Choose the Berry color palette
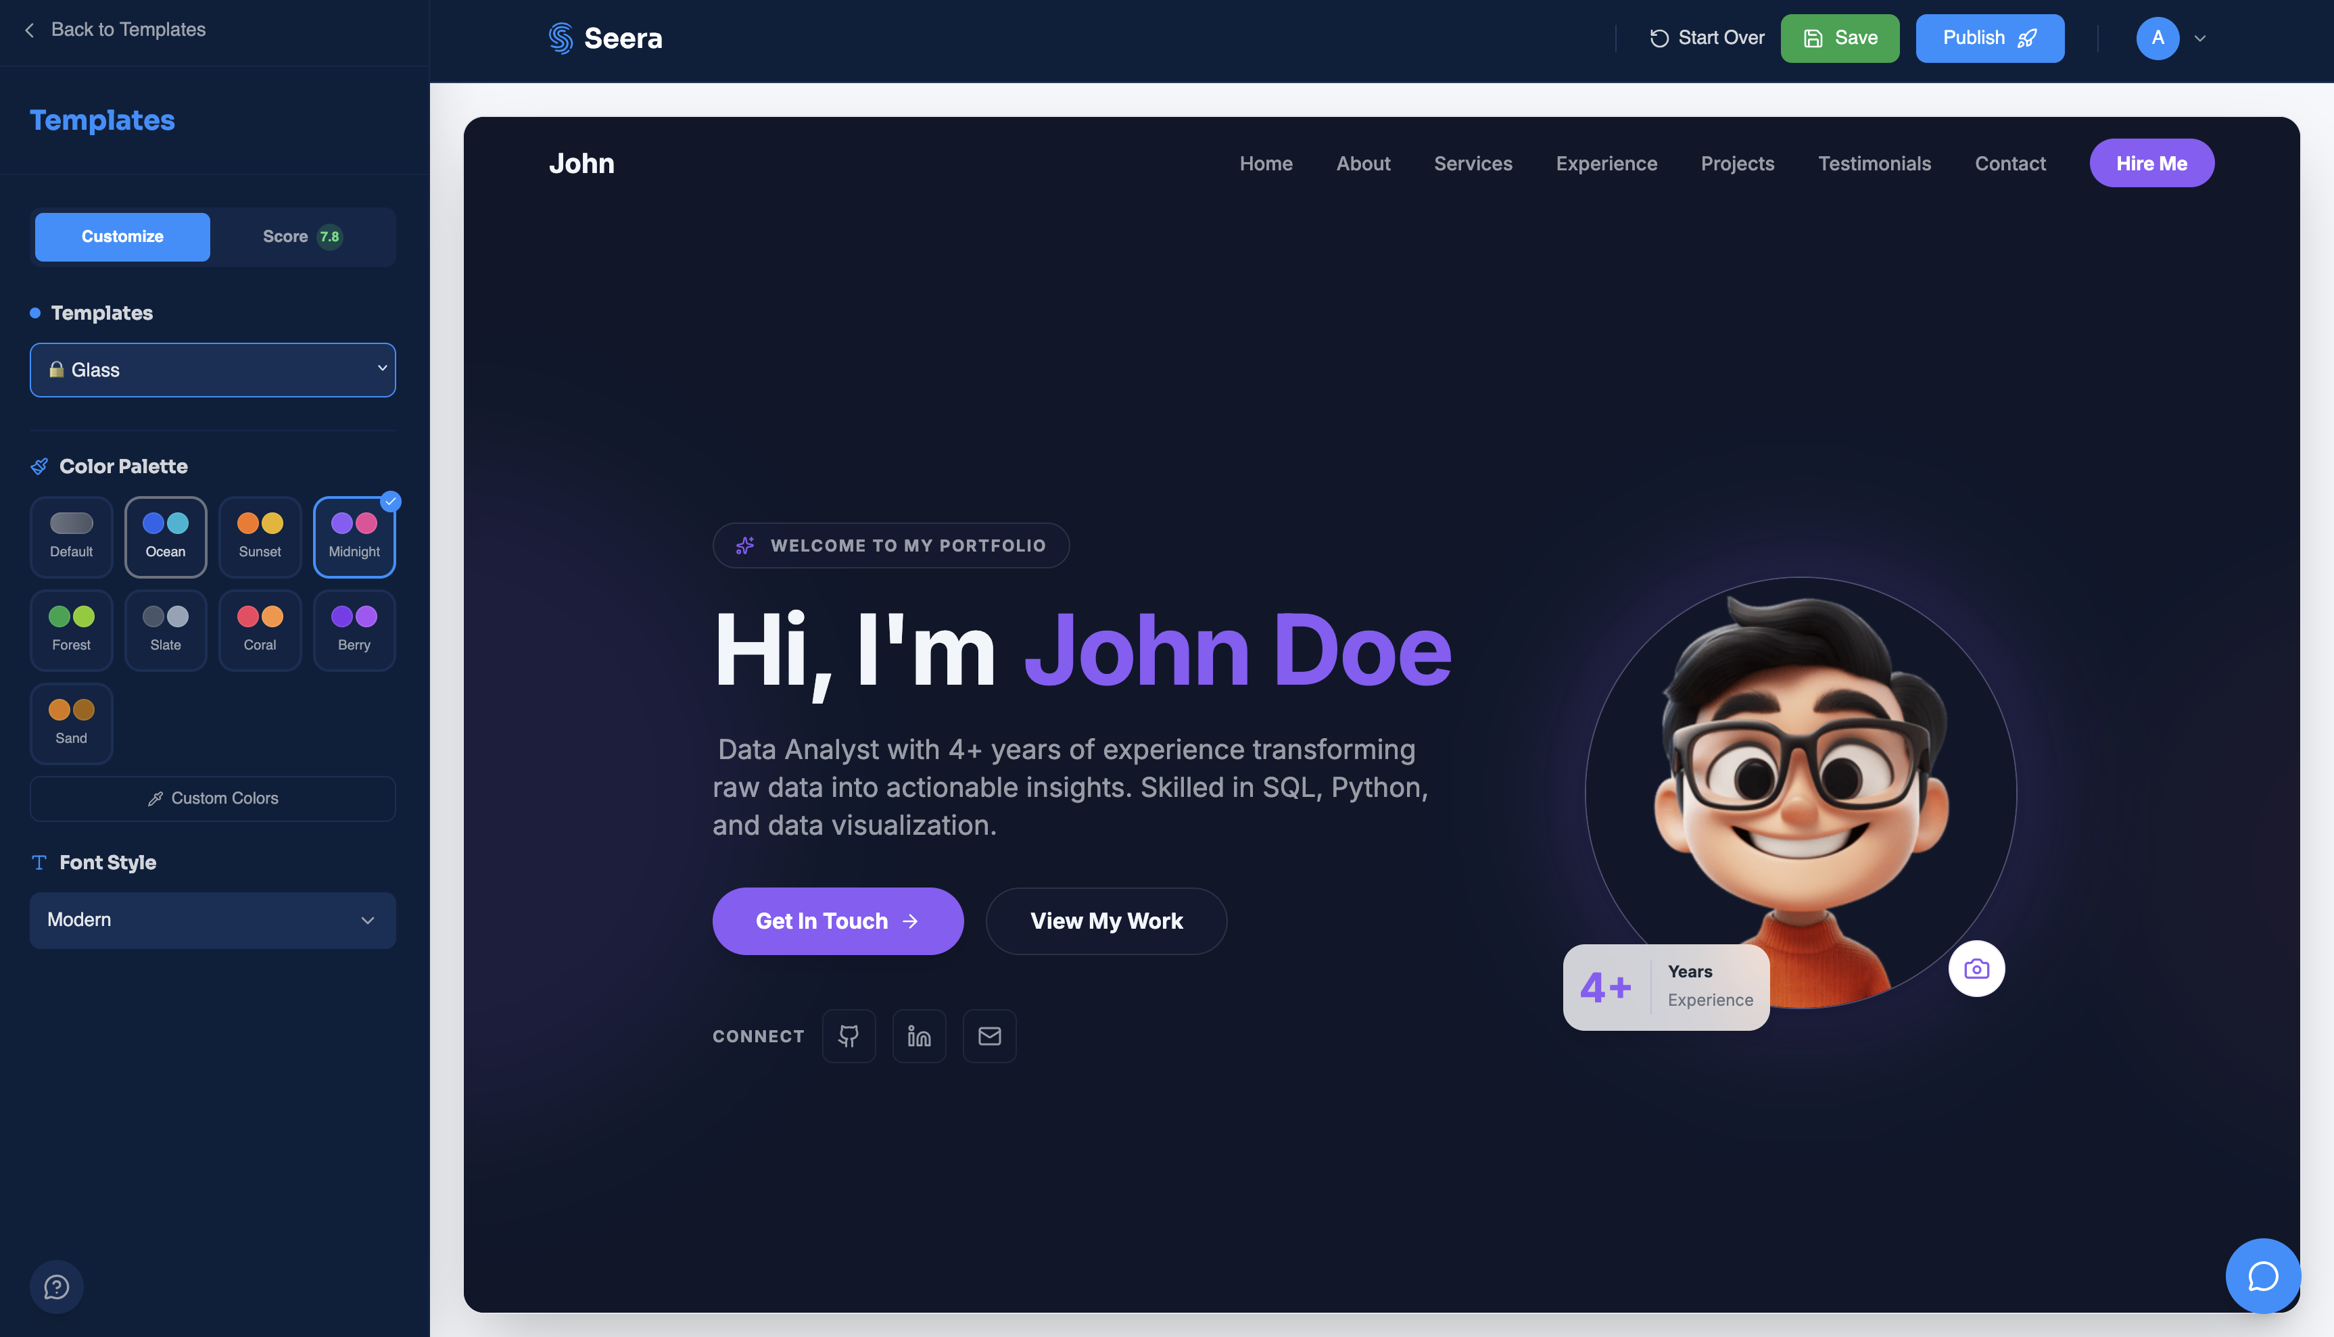This screenshot has width=2334, height=1337. coord(354,631)
